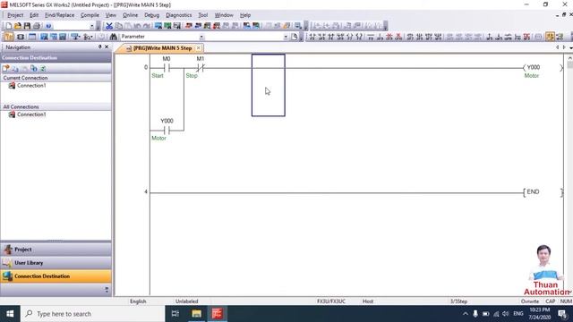Select the Y000 Motor coil
This screenshot has height=322, width=573.
543,68
